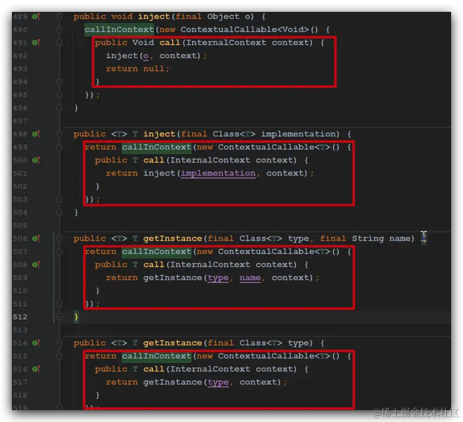Image resolution: width=463 pixels, height=422 pixels.
Task: Click the highlighted closing brace on line 512
Action: pos(76,317)
